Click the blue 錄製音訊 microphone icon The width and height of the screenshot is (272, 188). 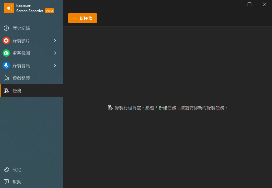[x=6, y=65]
